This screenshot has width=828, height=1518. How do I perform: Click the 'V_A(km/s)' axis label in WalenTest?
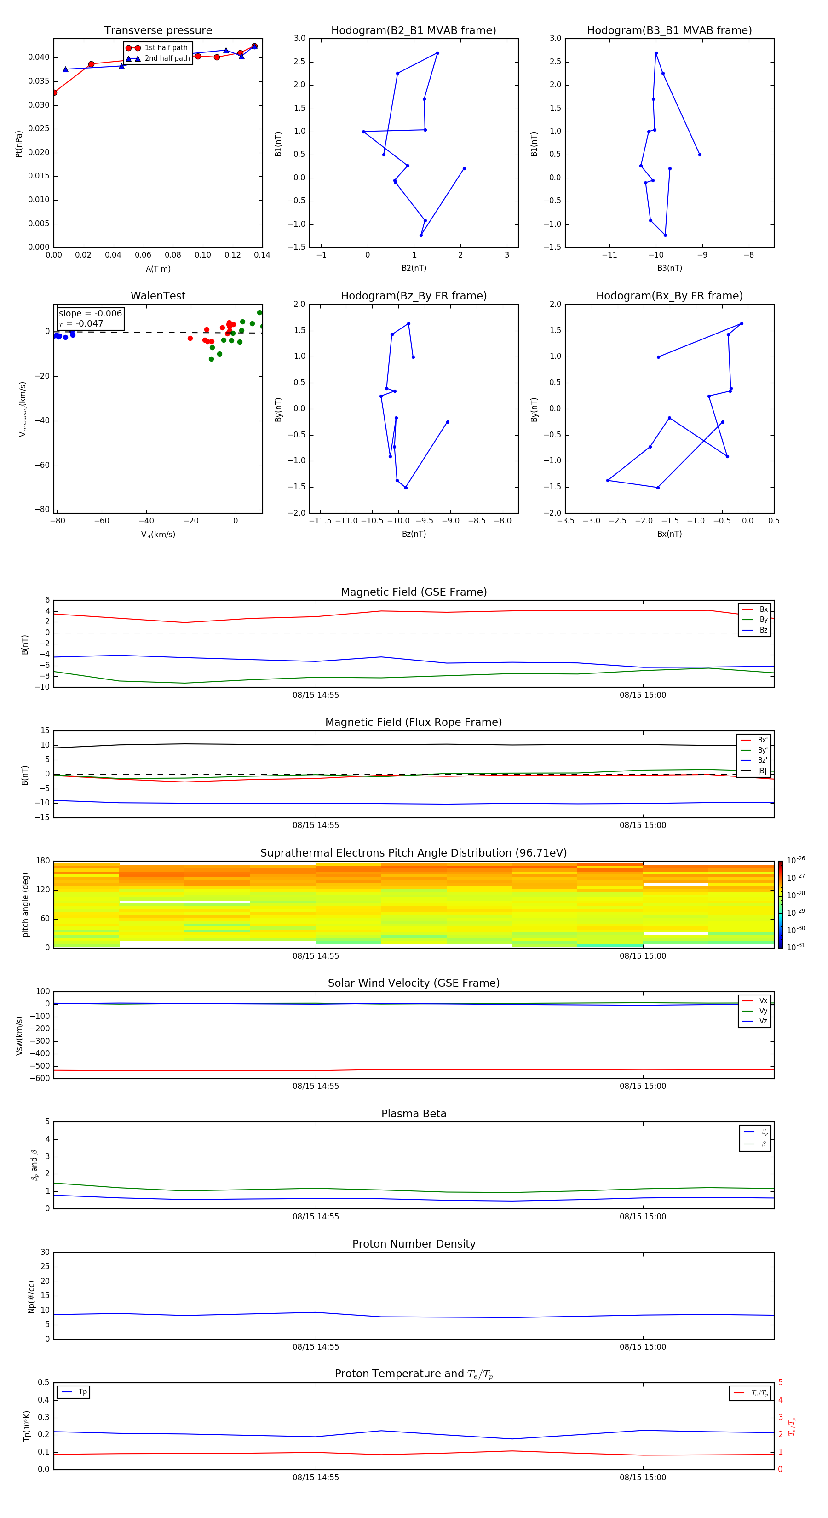[x=158, y=535]
